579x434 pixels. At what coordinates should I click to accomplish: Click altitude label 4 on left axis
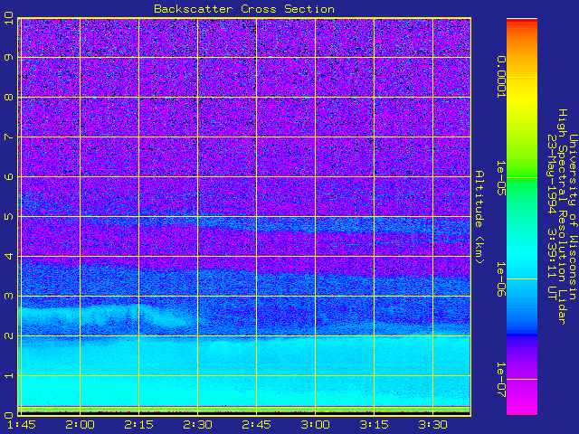(x=8, y=256)
